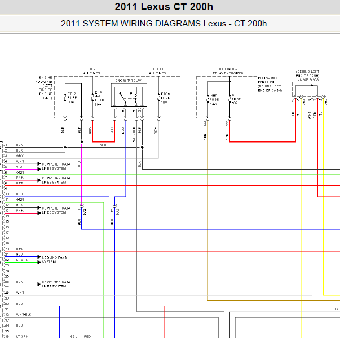The width and height of the screenshot is (340, 338).
Task: Select pin 28 WHT wire label
Action: click(x=20, y=293)
